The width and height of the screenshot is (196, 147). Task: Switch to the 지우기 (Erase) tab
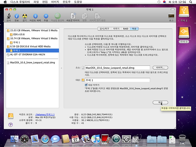coord(116,29)
